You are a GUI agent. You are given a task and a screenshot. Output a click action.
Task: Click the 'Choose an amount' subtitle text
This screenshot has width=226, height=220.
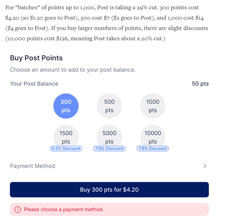coord(73,70)
